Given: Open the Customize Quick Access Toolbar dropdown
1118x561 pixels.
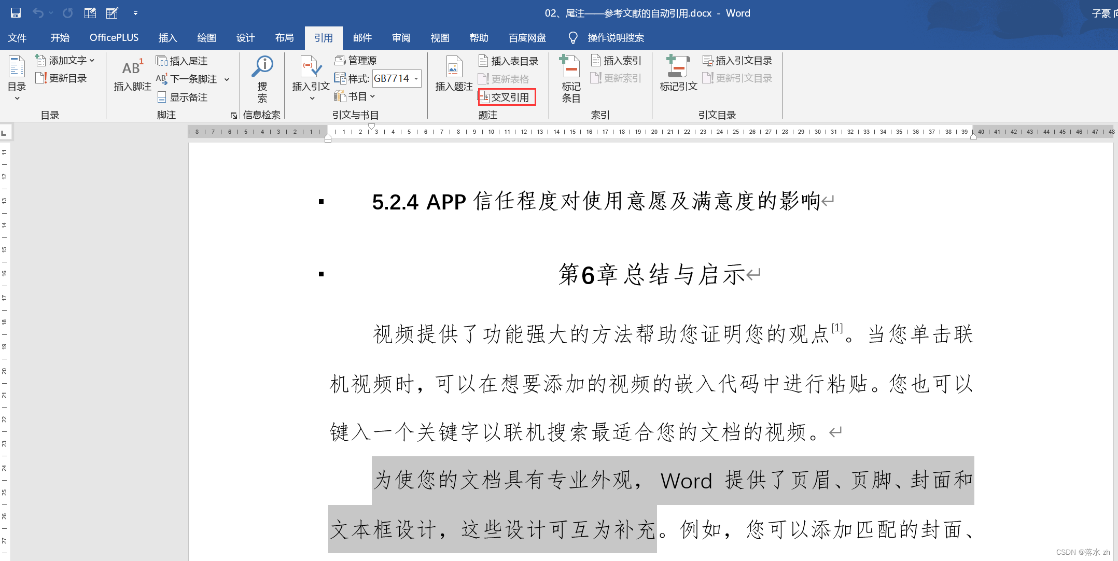Looking at the screenshot, I should coord(135,13).
